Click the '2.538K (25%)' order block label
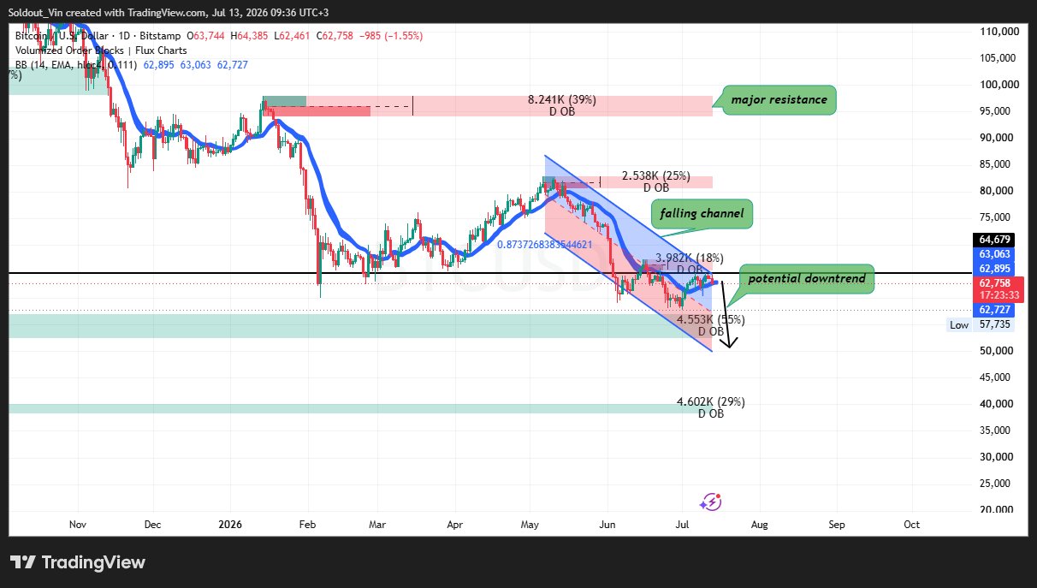 click(656, 175)
